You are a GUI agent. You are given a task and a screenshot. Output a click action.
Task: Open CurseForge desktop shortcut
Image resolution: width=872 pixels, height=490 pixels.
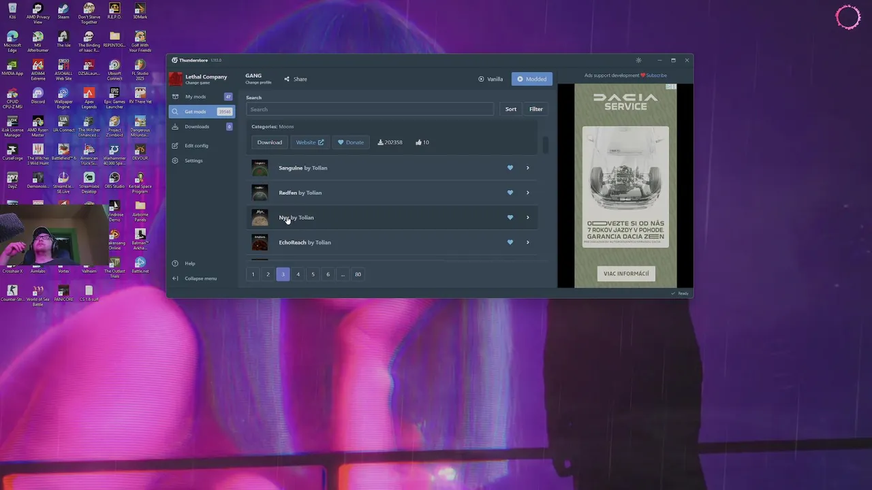click(12, 152)
